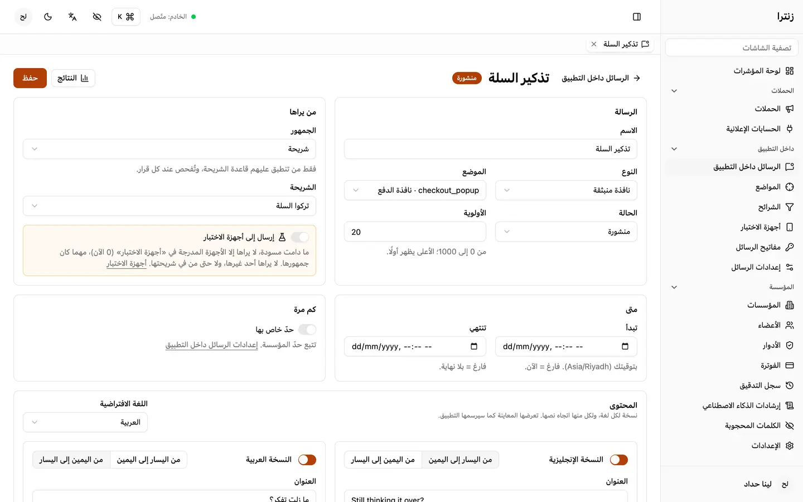Select من اليسار إلى اليمين for English version
This screenshot has height=502, width=803.
click(x=460, y=460)
